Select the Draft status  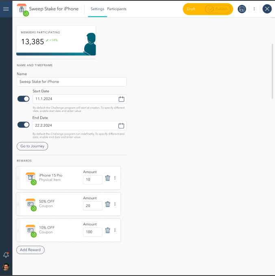[191, 9]
